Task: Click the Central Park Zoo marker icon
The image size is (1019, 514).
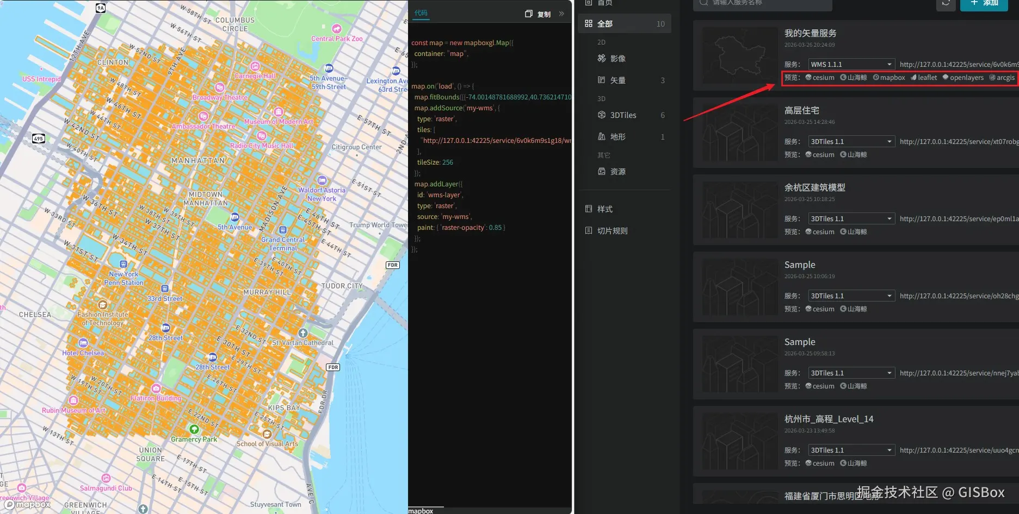Action: pyautogui.click(x=337, y=29)
